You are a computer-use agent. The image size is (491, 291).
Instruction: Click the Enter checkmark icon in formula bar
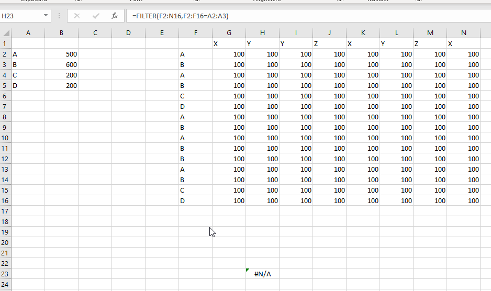(96, 16)
